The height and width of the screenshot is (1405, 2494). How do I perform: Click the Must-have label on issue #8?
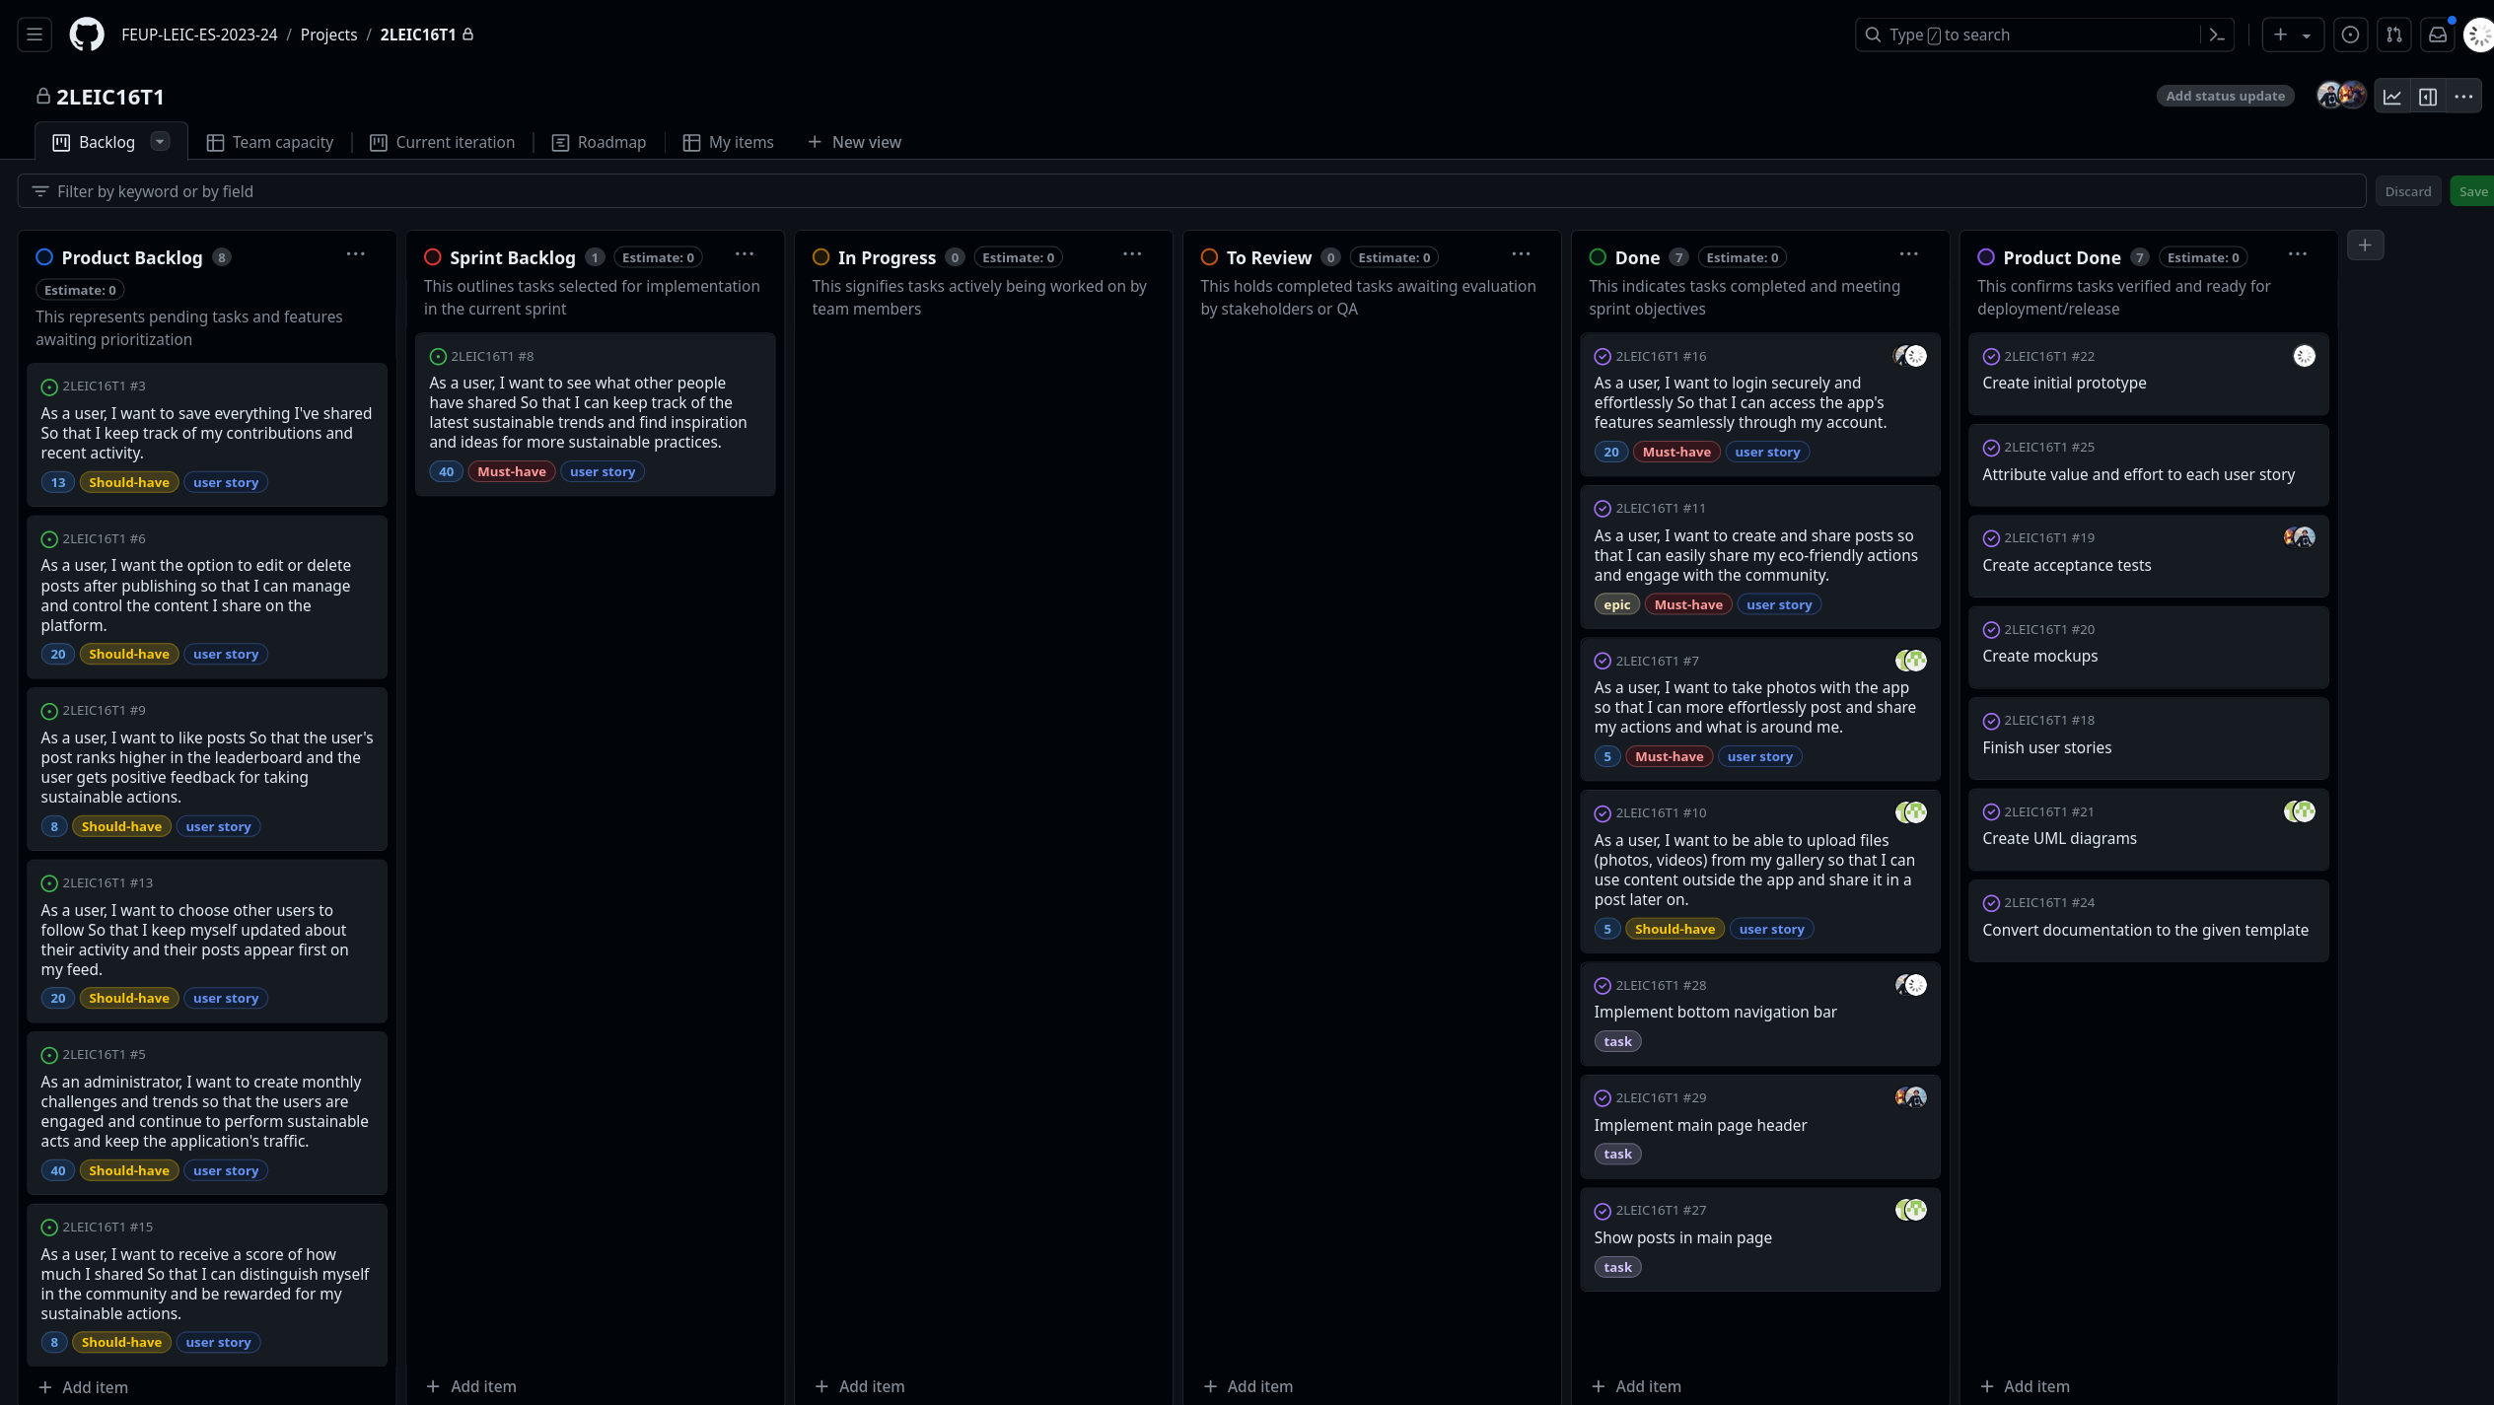coord(511,471)
